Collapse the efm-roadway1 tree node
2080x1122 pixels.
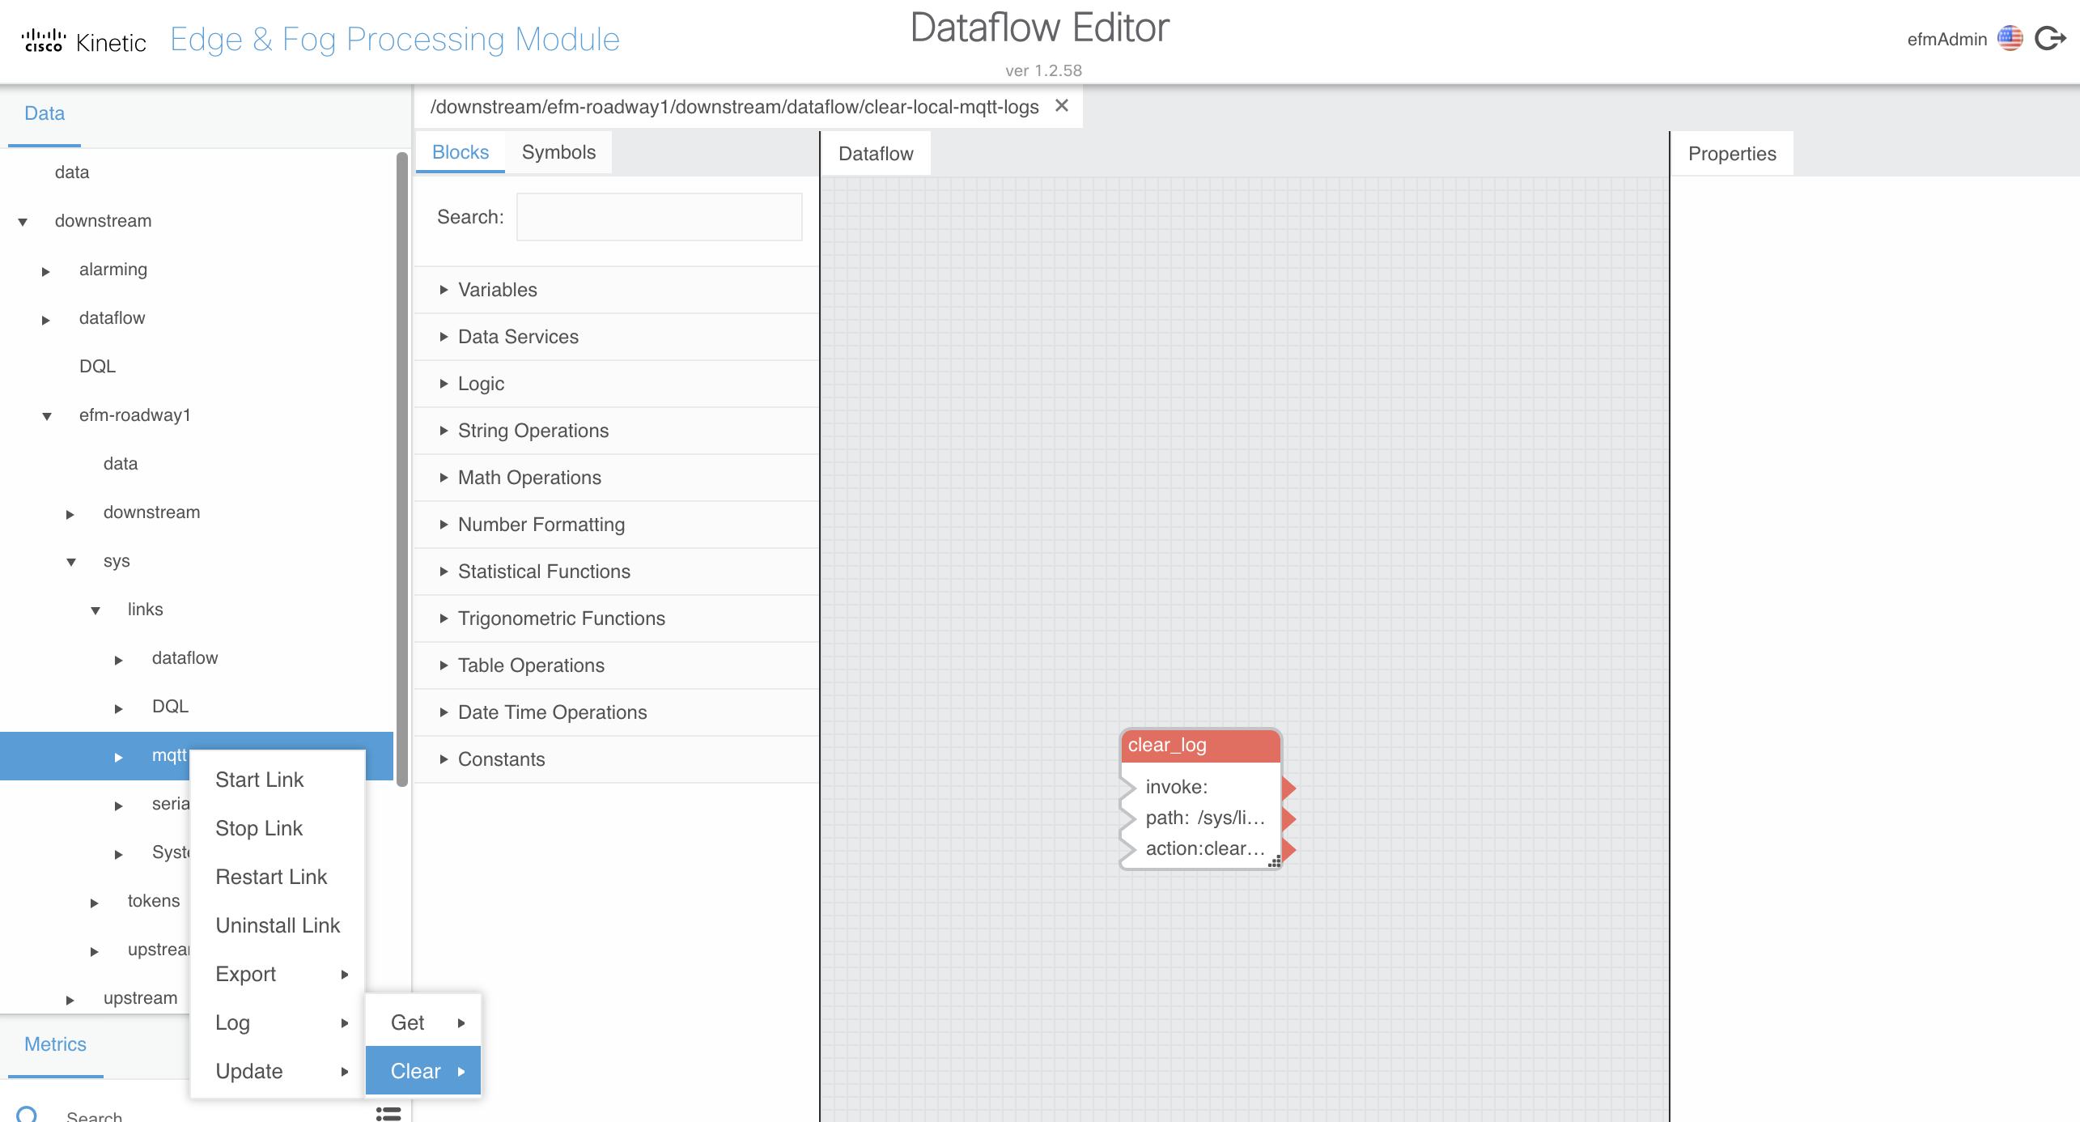(x=47, y=416)
